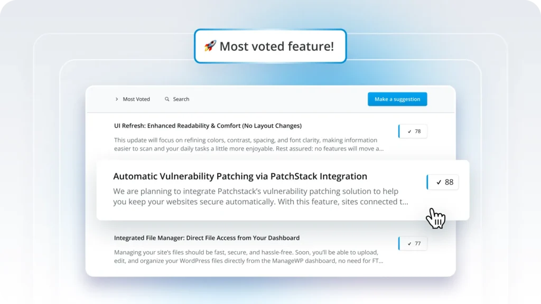Click the checkmark icon in the 78-vote counter

(x=409, y=131)
